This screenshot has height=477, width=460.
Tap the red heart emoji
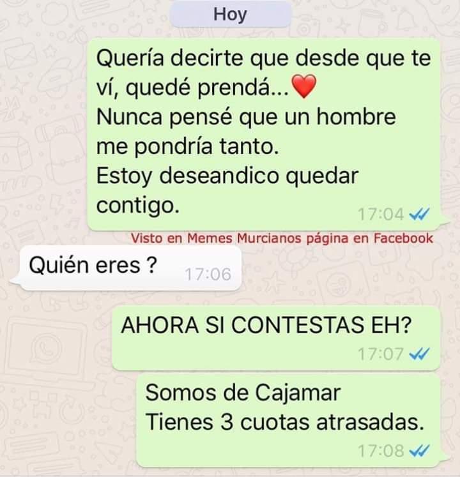pyautogui.click(x=304, y=86)
